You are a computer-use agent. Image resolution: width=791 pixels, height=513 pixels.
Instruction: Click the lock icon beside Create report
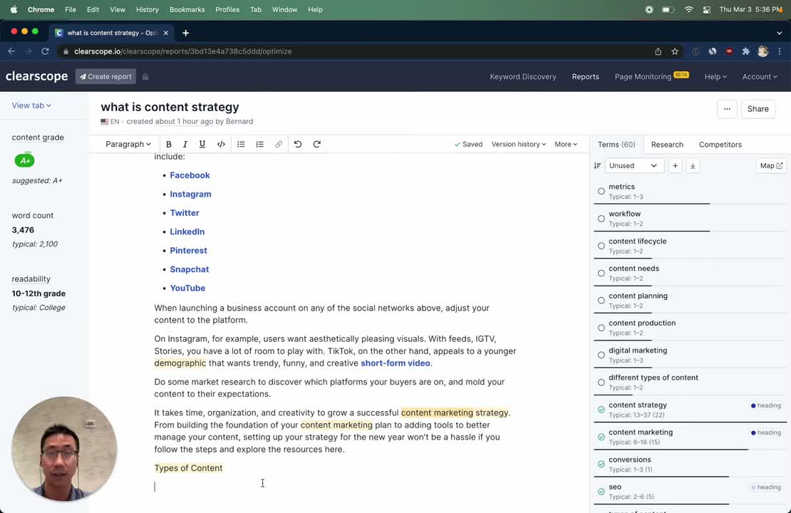point(145,77)
